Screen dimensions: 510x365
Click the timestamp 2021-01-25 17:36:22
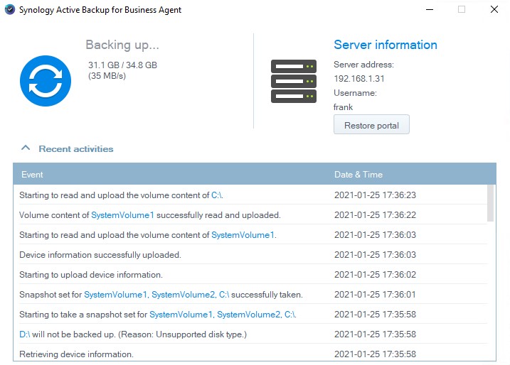click(x=375, y=215)
